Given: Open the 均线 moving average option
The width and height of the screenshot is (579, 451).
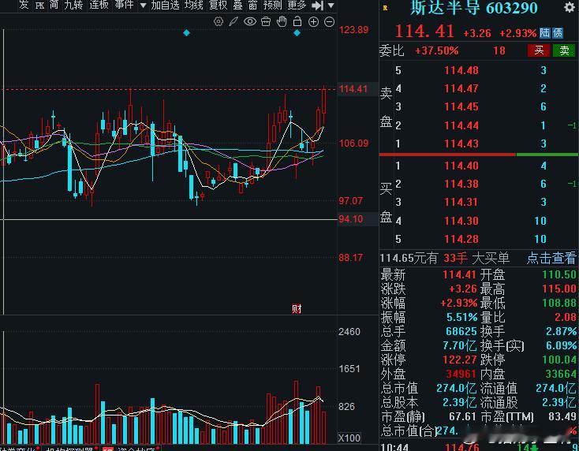Looking at the screenshot, I should (x=194, y=5).
